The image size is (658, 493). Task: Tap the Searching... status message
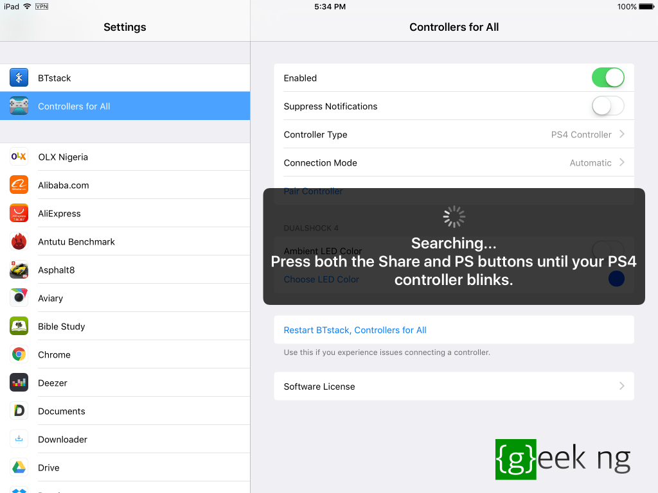[454, 243]
